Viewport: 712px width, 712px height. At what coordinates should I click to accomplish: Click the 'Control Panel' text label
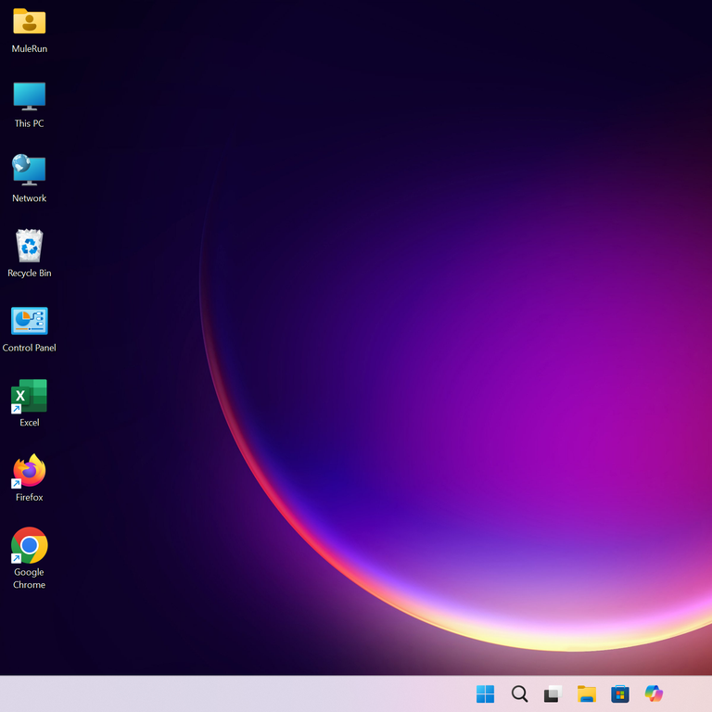point(29,348)
